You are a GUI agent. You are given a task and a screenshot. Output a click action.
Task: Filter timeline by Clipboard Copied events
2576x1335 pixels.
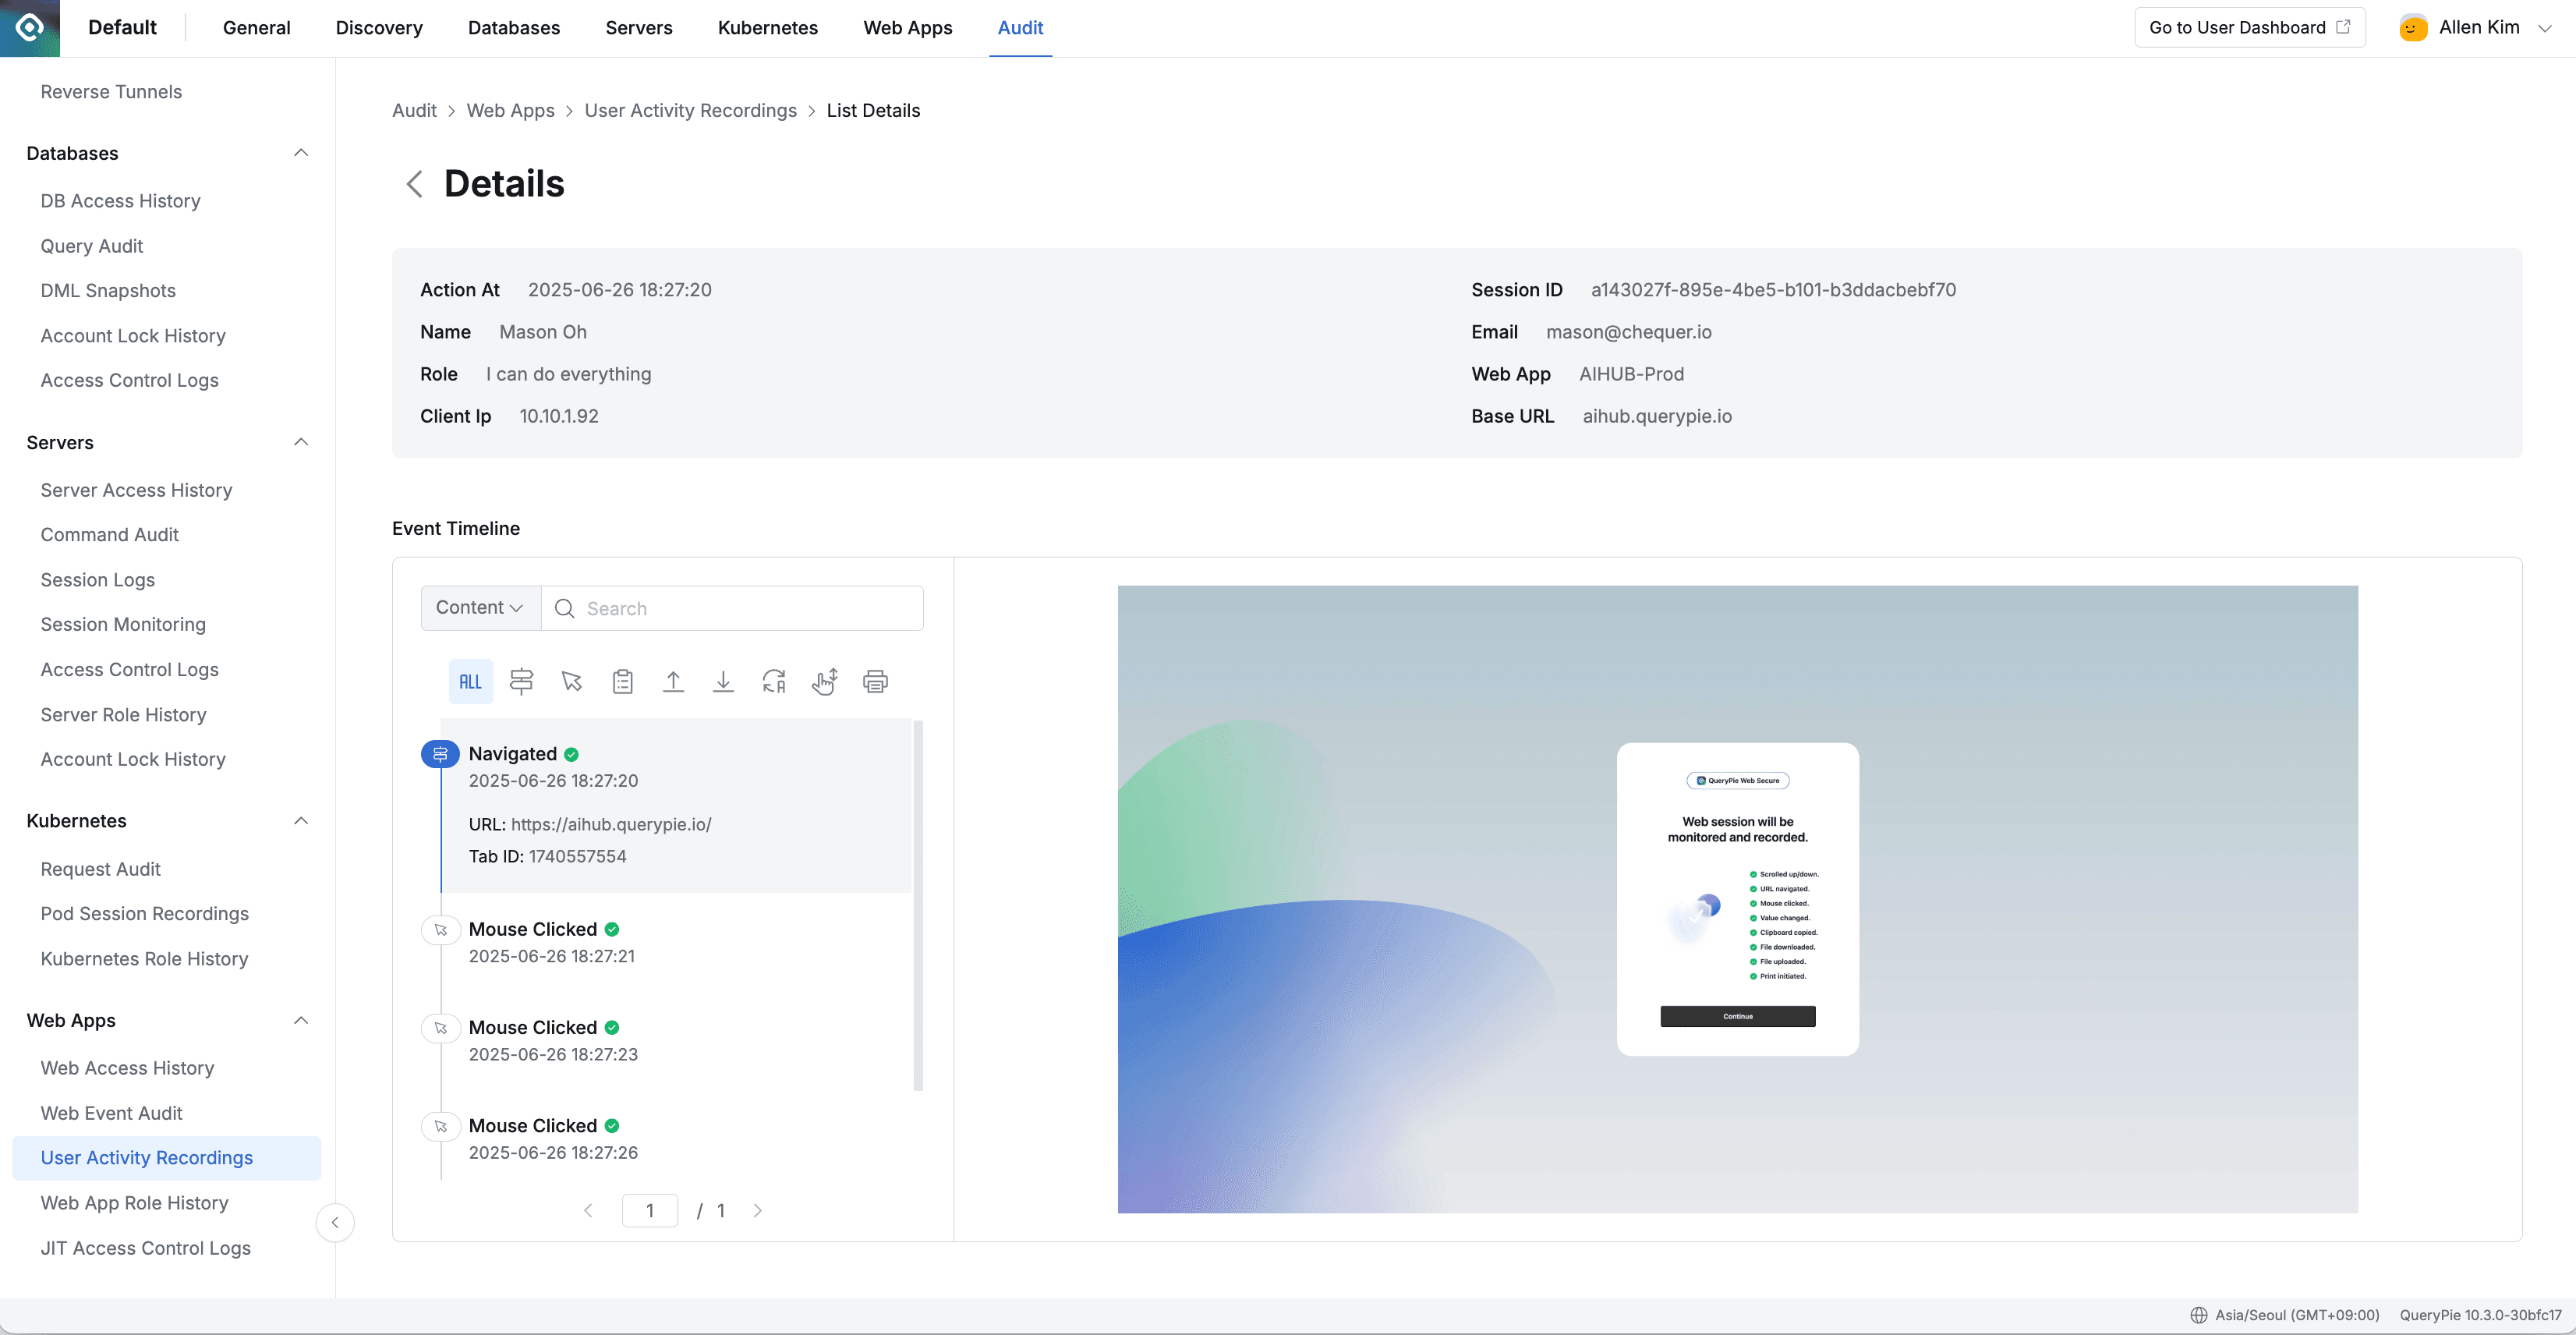click(622, 681)
